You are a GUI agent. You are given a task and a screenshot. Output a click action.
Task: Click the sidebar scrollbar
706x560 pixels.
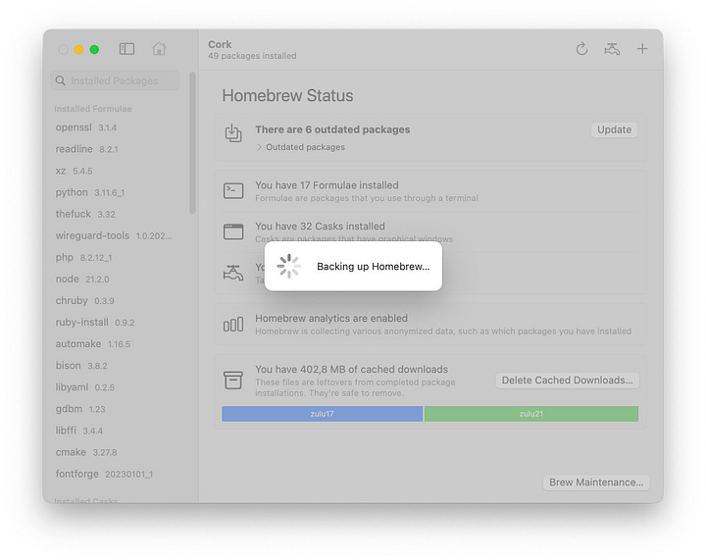click(x=193, y=143)
